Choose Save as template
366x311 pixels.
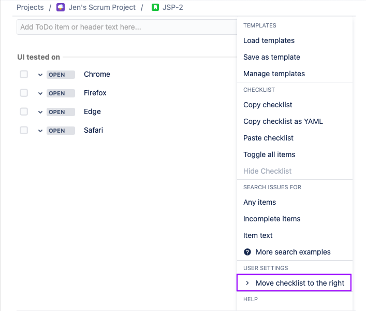[x=271, y=57]
